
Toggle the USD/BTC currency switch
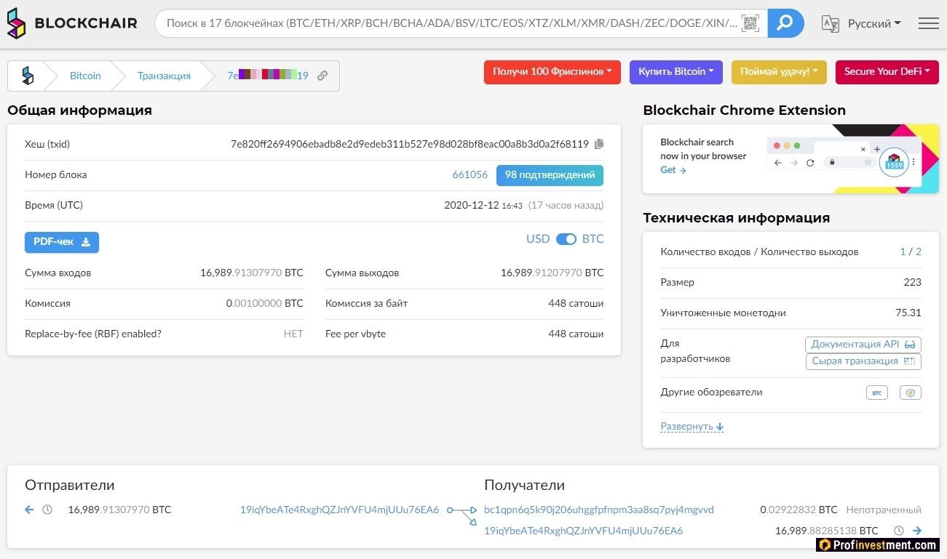566,239
